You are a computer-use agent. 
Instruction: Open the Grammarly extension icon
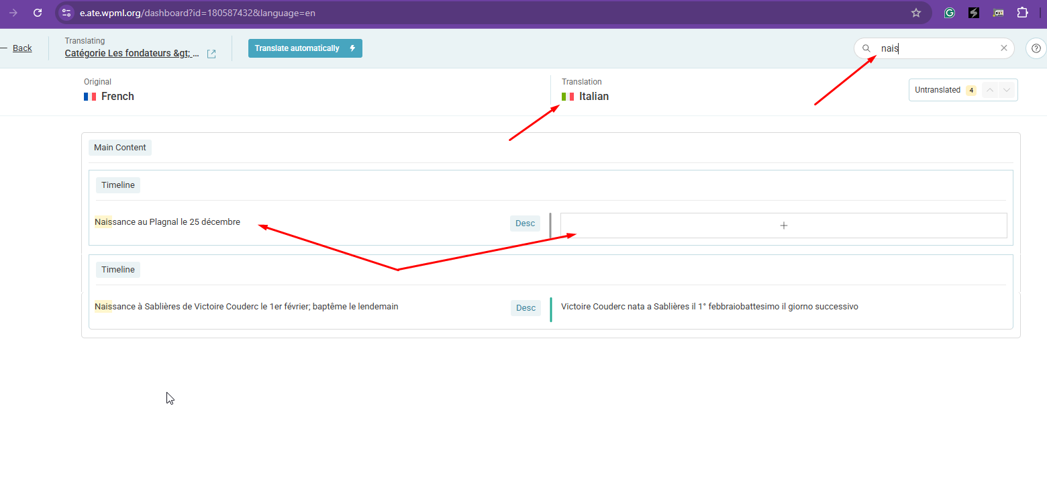949,13
